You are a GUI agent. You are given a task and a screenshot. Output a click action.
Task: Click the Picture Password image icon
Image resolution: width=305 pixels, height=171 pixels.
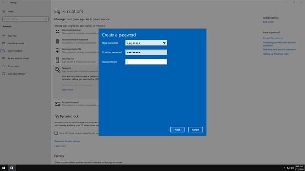57,104
